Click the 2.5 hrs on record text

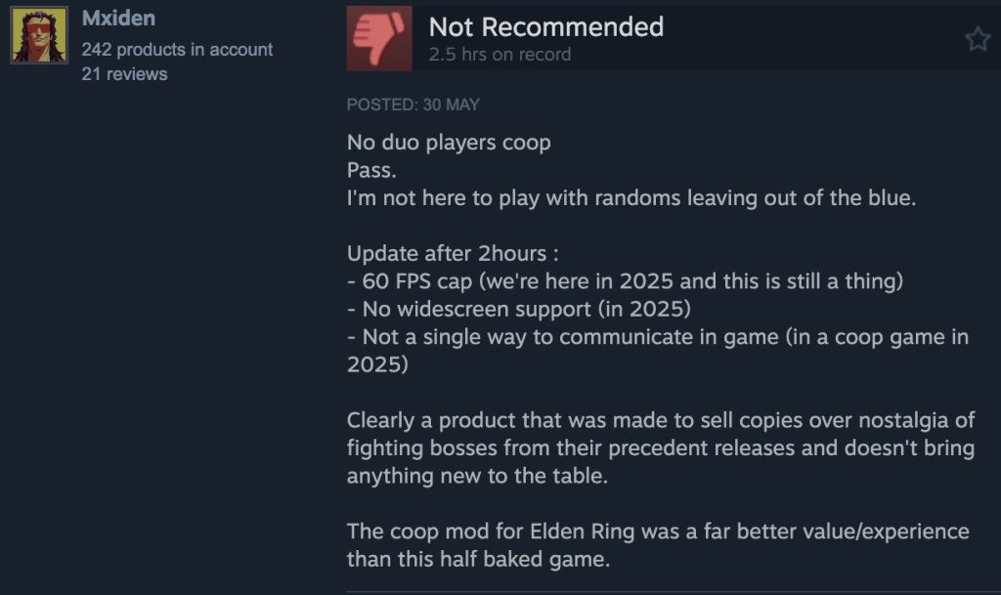(500, 54)
